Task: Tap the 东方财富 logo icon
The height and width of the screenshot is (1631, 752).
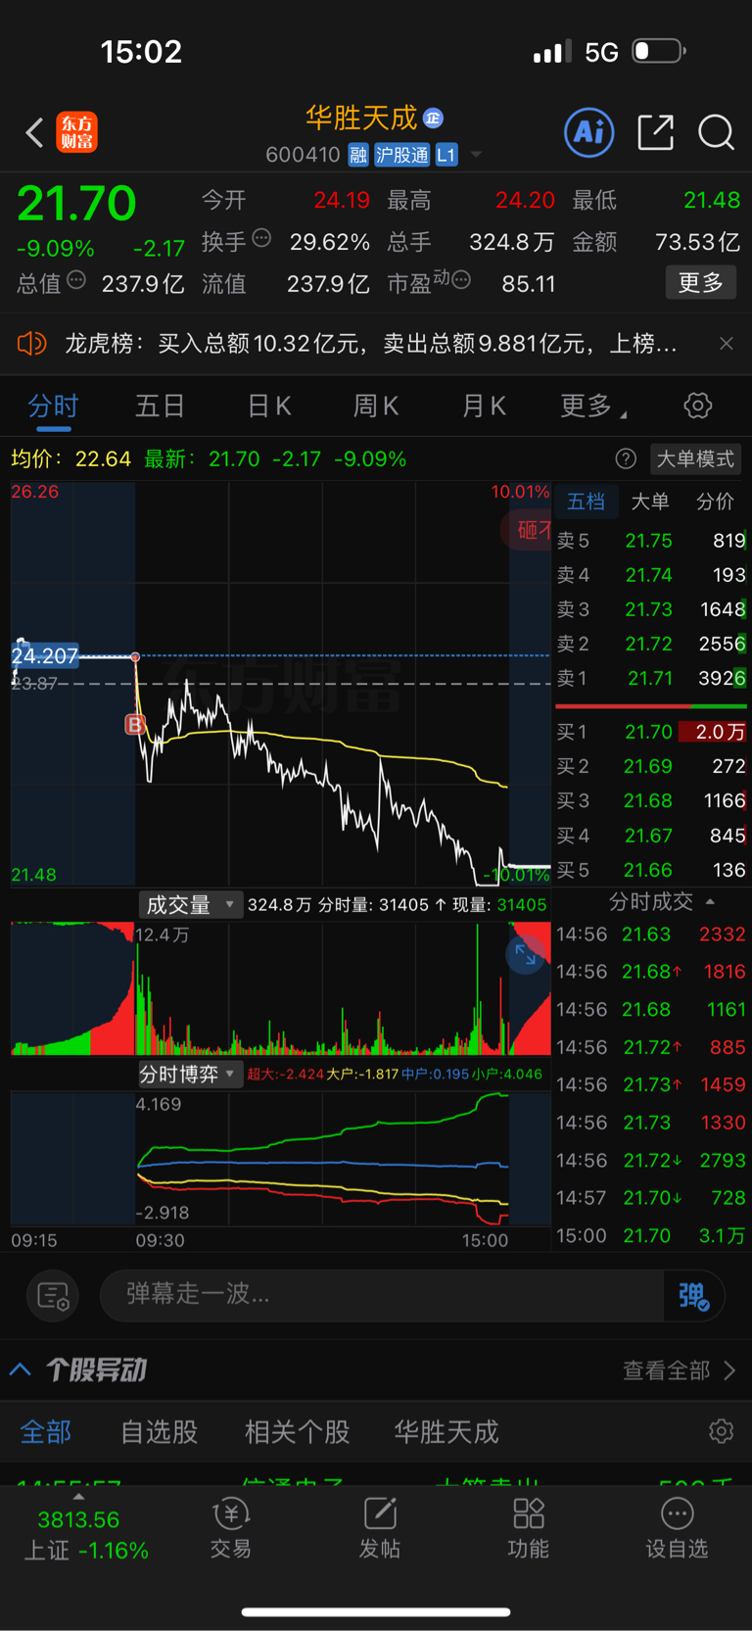Action: click(76, 132)
